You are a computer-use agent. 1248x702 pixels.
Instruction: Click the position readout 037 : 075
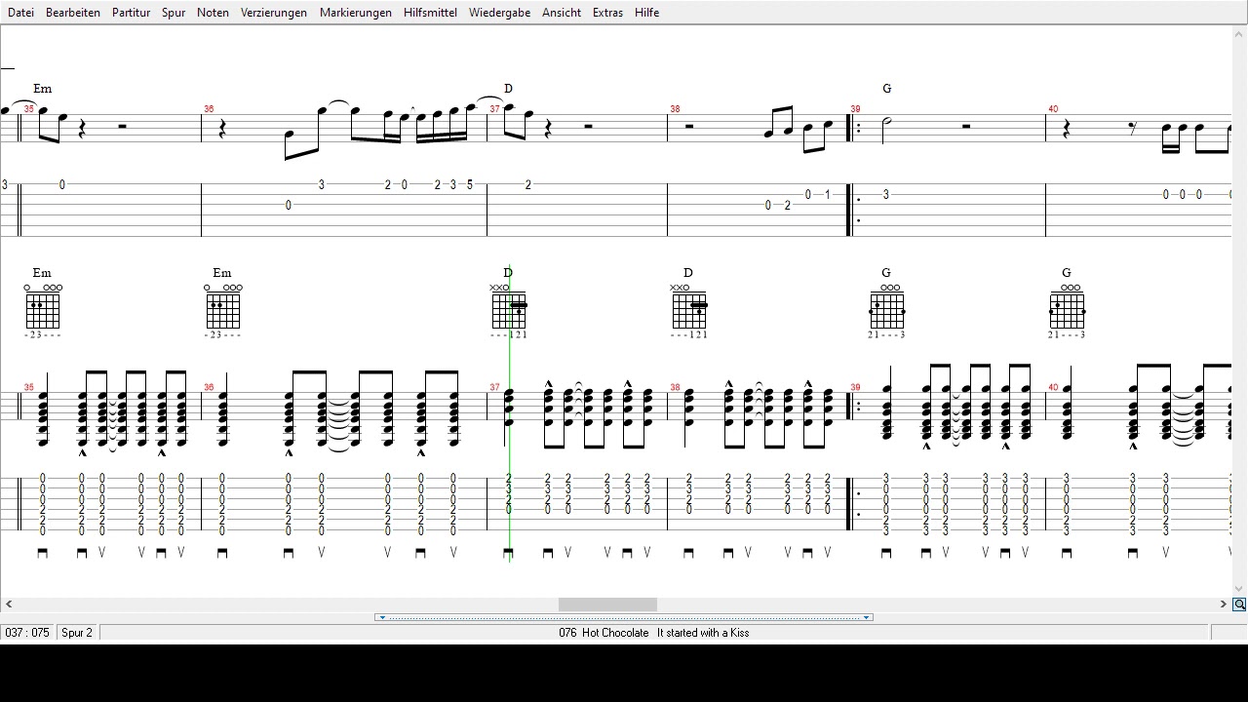click(x=27, y=633)
